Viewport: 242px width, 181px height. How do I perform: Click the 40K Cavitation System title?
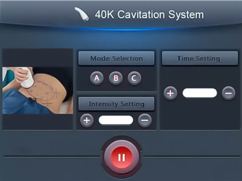(149, 14)
